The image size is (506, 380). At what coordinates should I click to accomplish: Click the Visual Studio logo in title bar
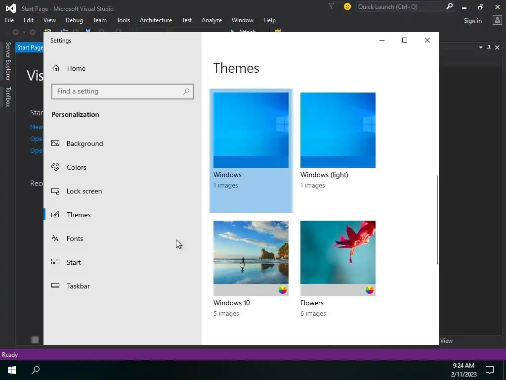pos(10,8)
